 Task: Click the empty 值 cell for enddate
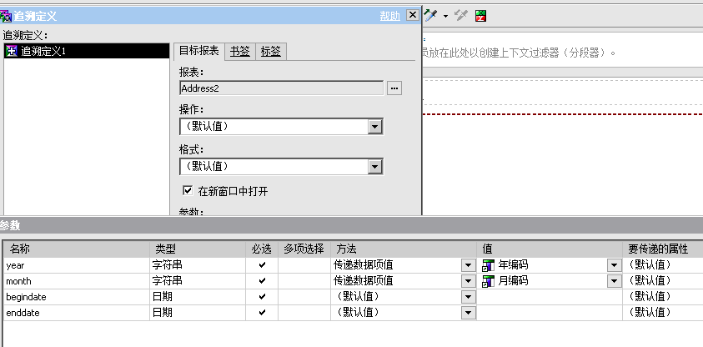[x=550, y=313]
